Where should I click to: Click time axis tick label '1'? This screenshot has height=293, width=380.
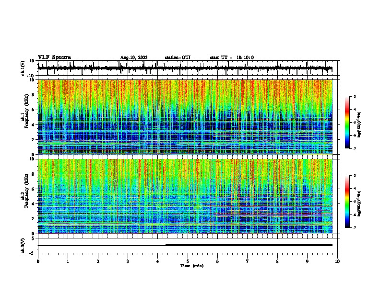coord(68,261)
